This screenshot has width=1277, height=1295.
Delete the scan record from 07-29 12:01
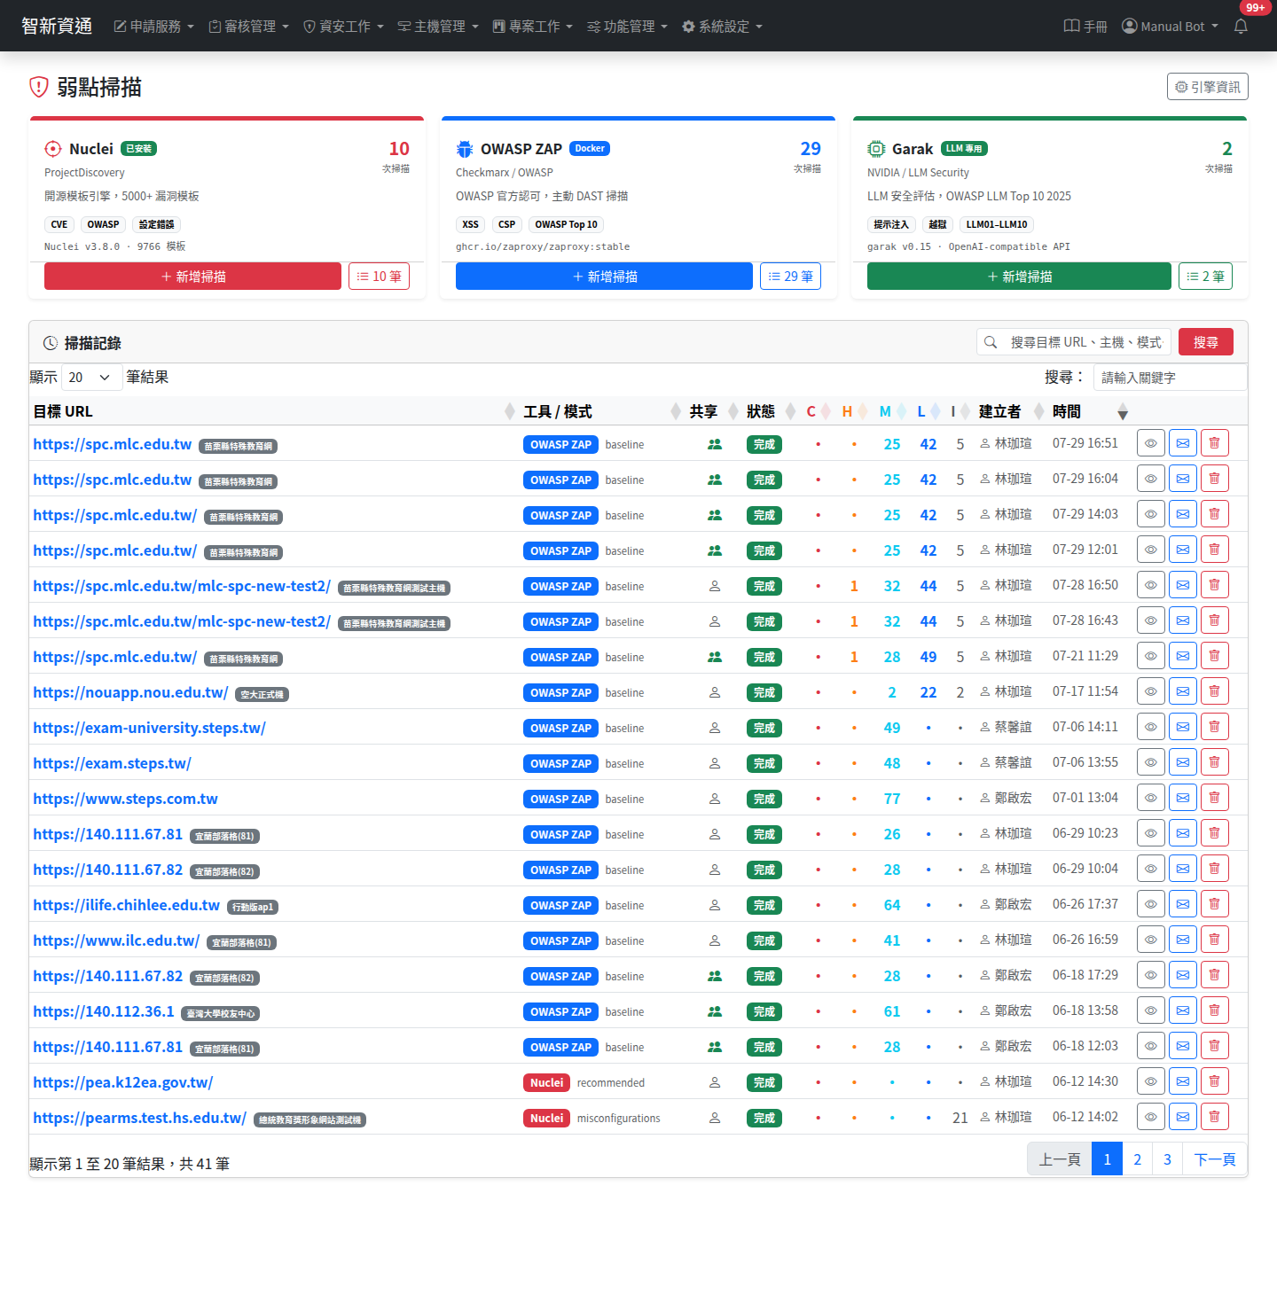pos(1214,550)
